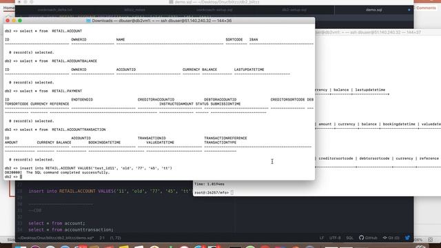Click 'bookingdatetime' header in background terminal

click(x=399, y=124)
